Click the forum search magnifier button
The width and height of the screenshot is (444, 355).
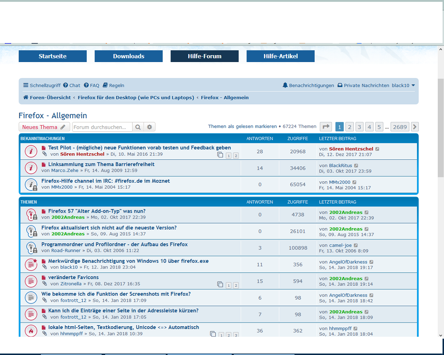click(138, 127)
